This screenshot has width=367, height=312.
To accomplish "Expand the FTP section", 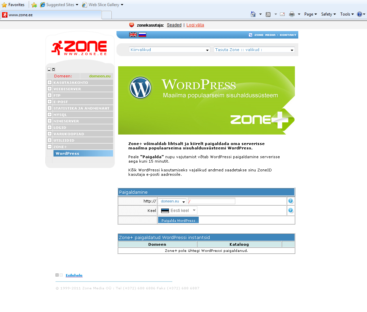I will (50, 95).
